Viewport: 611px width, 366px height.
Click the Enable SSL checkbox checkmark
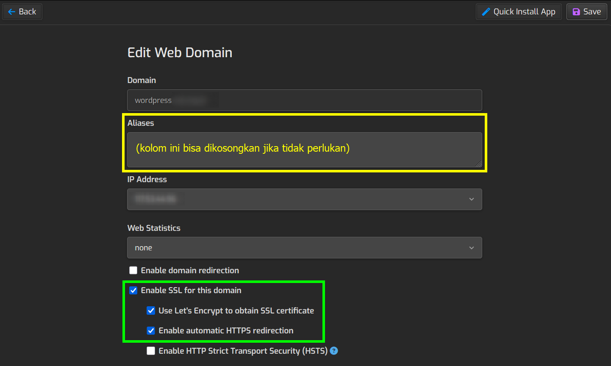(x=133, y=290)
